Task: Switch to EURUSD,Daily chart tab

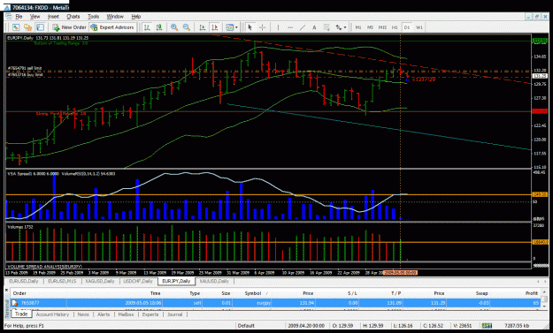Action: [24, 281]
